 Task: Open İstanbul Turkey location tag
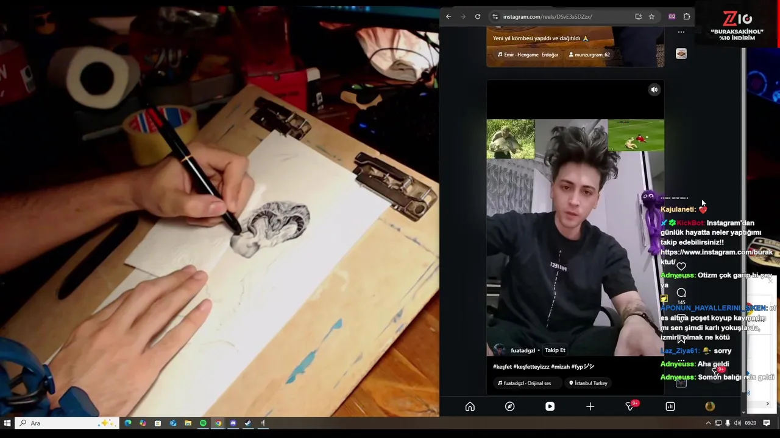(x=589, y=383)
